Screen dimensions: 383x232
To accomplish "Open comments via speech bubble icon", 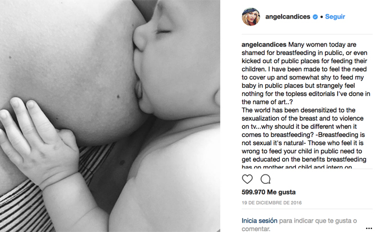I will [x=265, y=179].
